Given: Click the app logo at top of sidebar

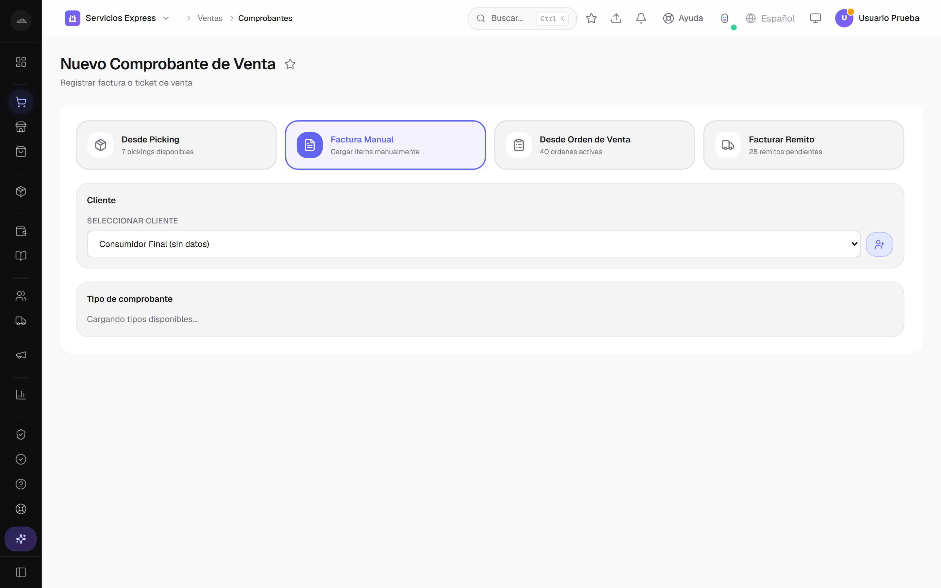Looking at the screenshot, I should tap(21, 21).
